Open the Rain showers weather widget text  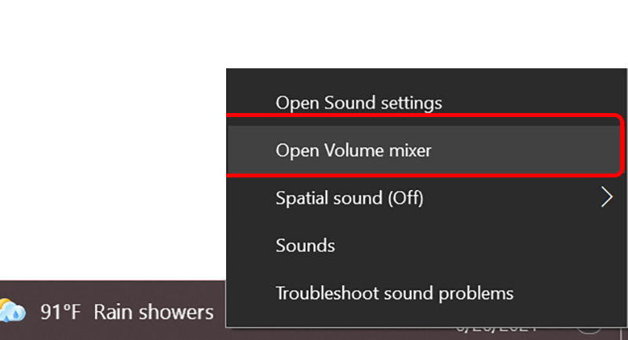(154, 313)
